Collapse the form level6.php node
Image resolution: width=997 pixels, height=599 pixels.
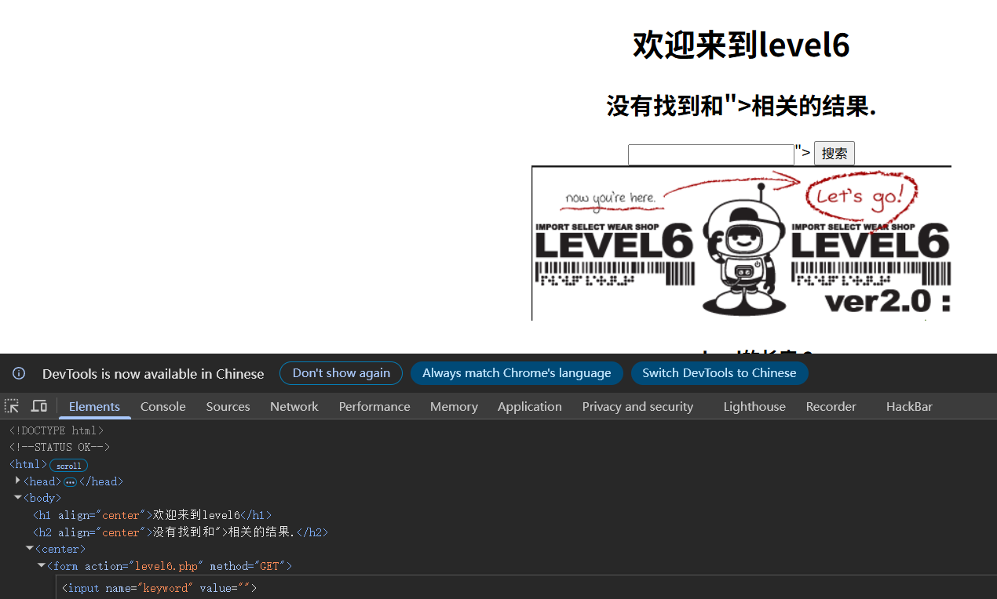click(x=42, y=566)
